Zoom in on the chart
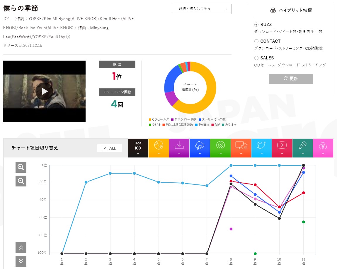The width and height of the screenshot is (337, 269). (21, 167)
